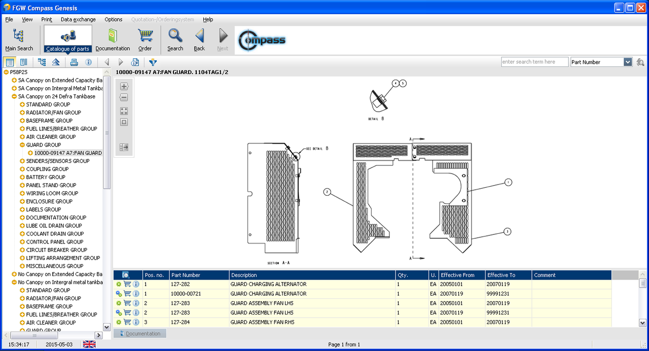Expand the BATTERY GROUP node
This screenshot has width=649, height=351.
(22, 177)
